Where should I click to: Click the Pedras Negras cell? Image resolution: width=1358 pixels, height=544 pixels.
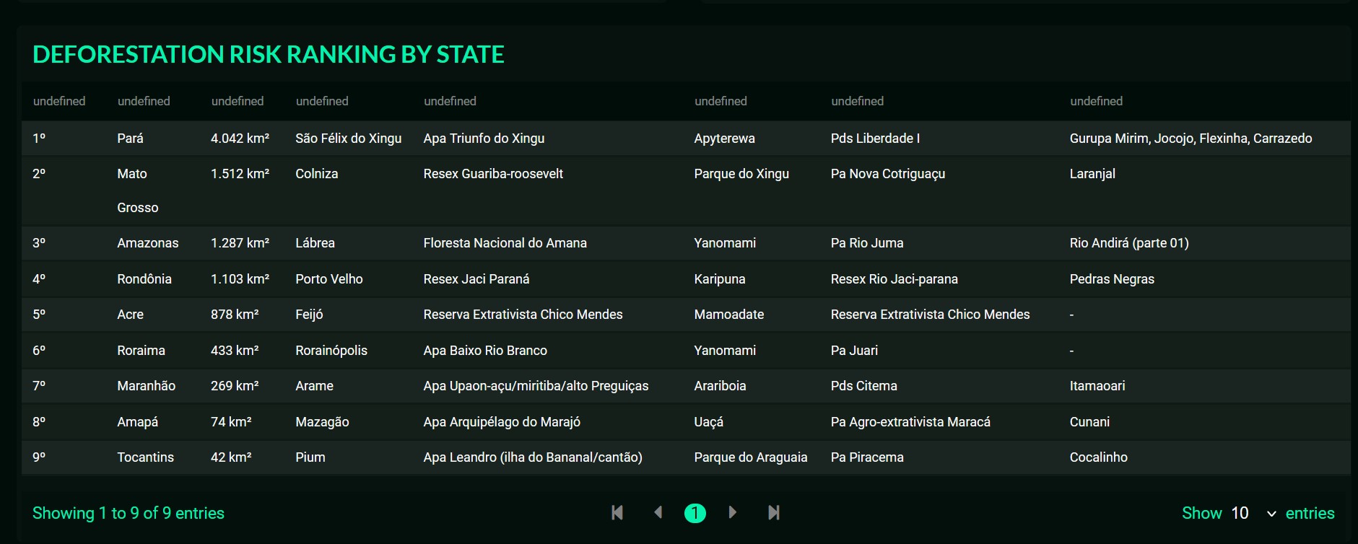pyautogui.click(x=1112, y=279)
